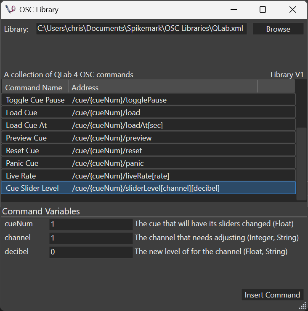Viewport: 308px width, 311px height.
Task: Select the Preview Cue row
Action: 149,138
